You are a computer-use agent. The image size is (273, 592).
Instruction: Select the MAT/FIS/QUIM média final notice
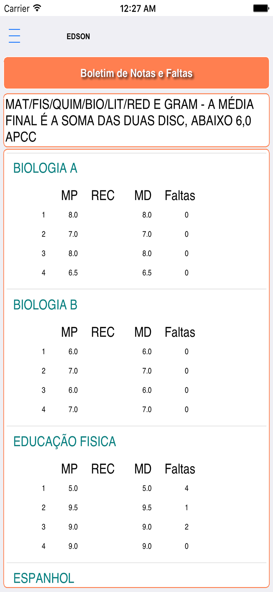coord(136,120)
